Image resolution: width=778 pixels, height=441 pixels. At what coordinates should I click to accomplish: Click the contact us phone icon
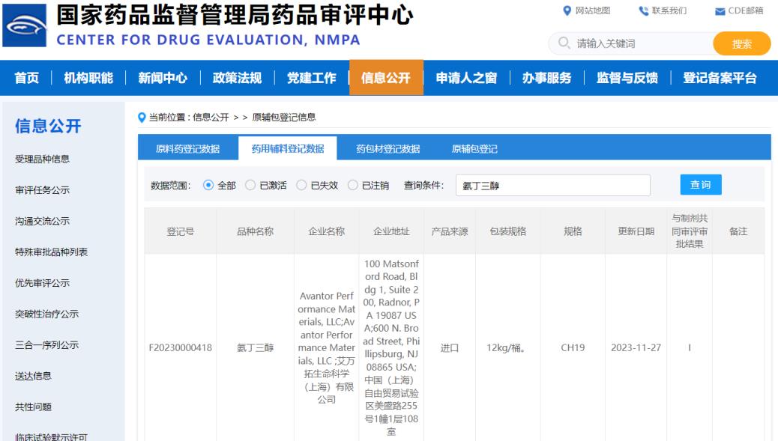click(644, 10)
